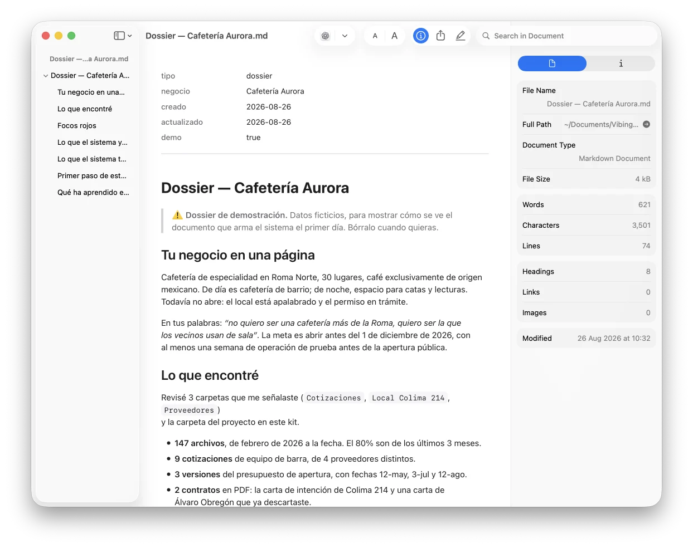The height and width of the screenshot is (548, 693).
Task: Expand the dropdown arrow beside the assistant icon
Action: (x=345, y=36)
